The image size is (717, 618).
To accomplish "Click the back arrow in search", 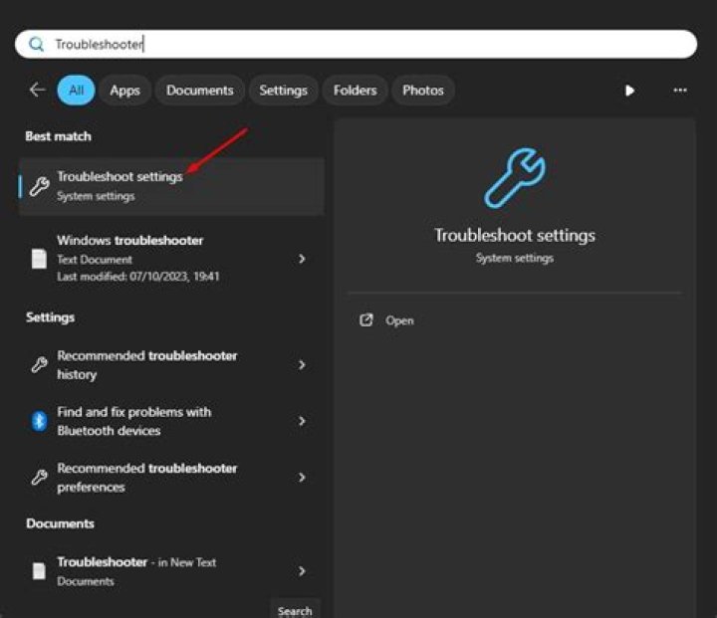I will pyautogui.click(x=37, y=90).
